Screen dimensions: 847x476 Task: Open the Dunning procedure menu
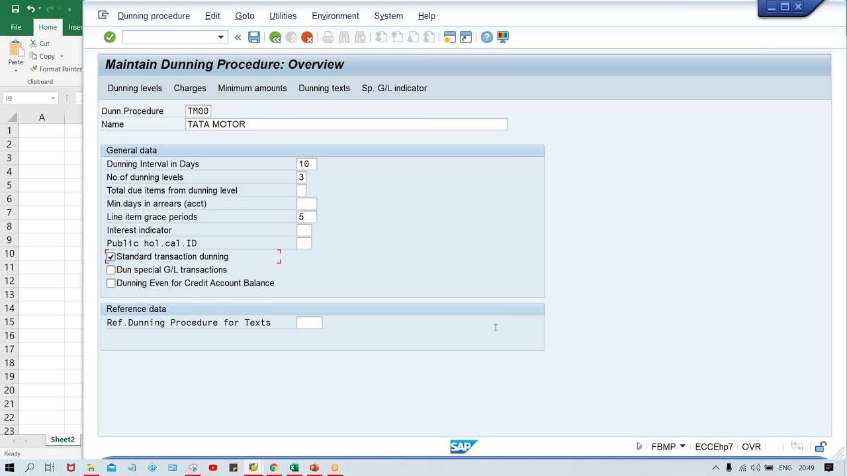pyautogui.click(x=154, y=16)
